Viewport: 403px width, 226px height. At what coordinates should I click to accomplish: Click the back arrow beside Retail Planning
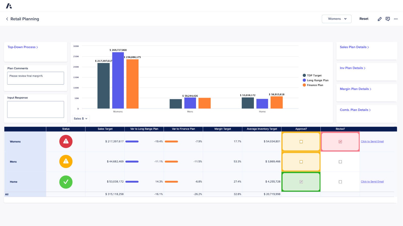[x=7, y=19]
